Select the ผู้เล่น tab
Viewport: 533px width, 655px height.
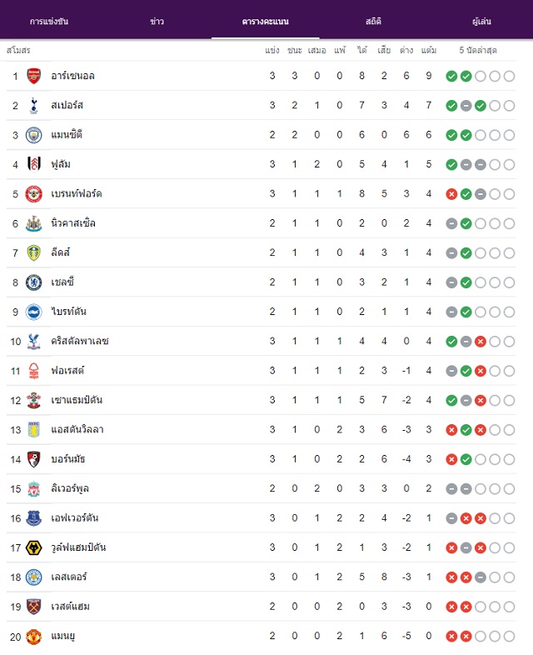coord(481,22)
